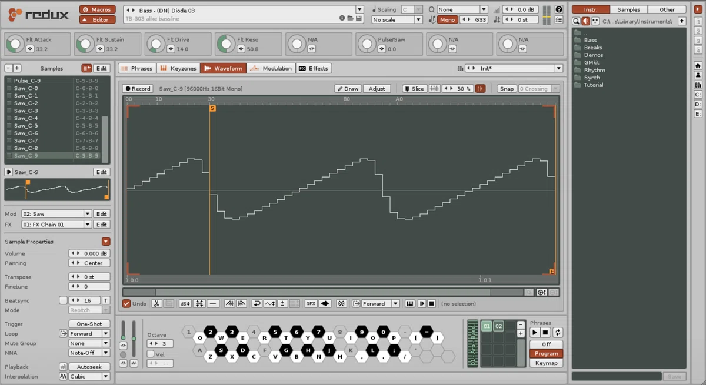Image resolution: width=706 pixels, height=385 pixels.
Task: Click the cross-fade loop X icon
Action: coord(342,304)
